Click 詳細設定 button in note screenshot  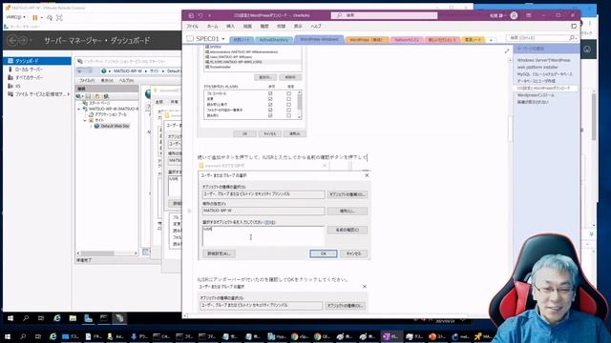(x=219, y=253)
